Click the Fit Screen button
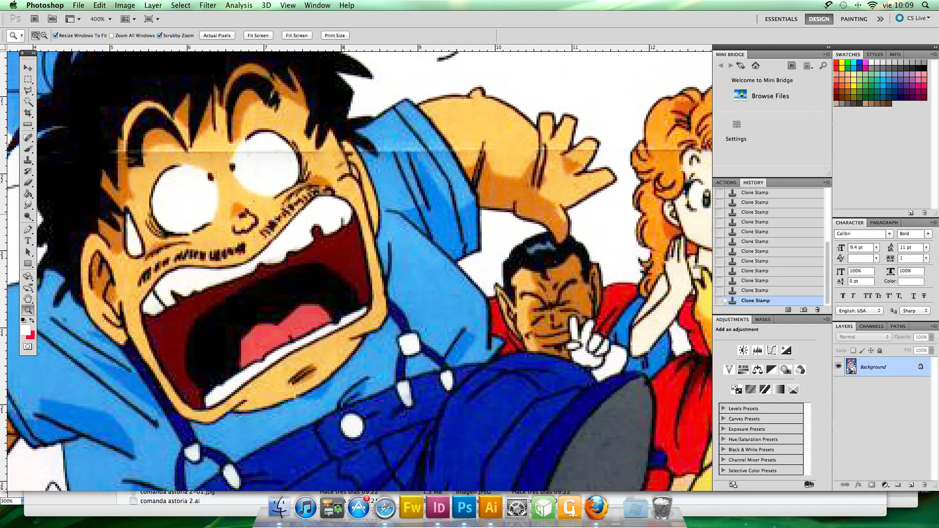This screenshot has height=528, width=939. click(x=258, y=35)
